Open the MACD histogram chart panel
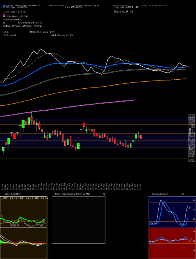This screenshot has width=196, height=259. (x=24, y=243)
